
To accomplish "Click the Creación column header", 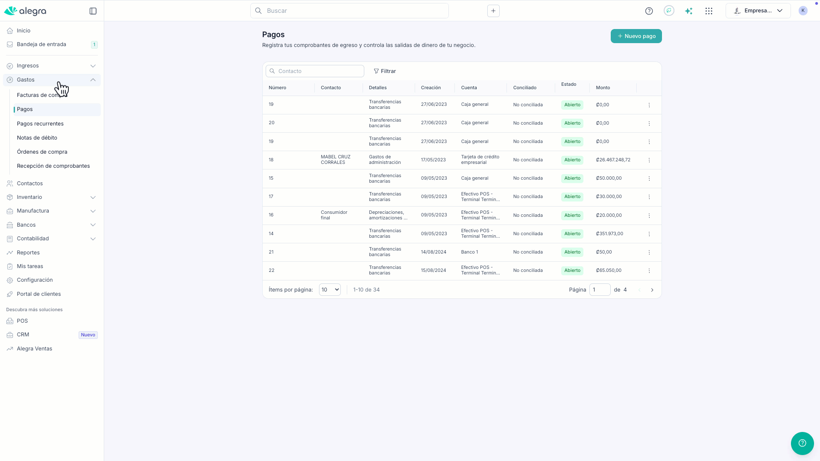I will [431, 88].
